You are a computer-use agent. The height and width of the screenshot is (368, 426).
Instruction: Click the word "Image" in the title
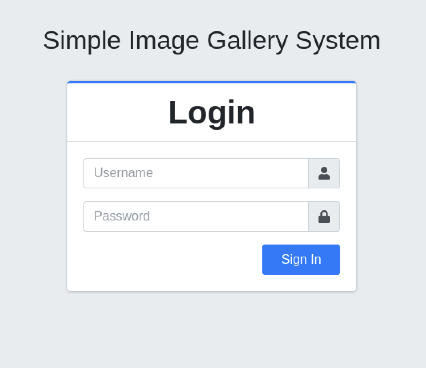click(164, 40)
